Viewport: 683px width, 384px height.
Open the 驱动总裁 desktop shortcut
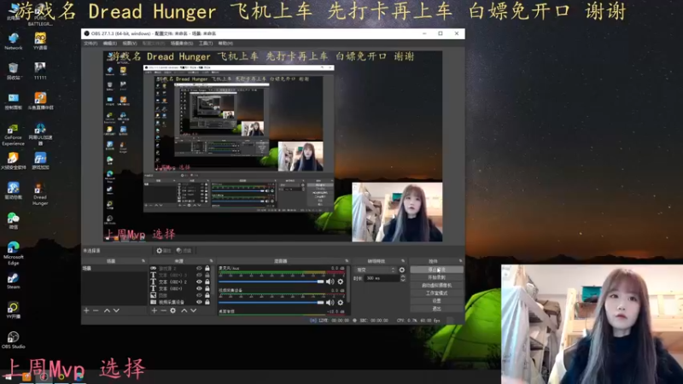(14, 191)
